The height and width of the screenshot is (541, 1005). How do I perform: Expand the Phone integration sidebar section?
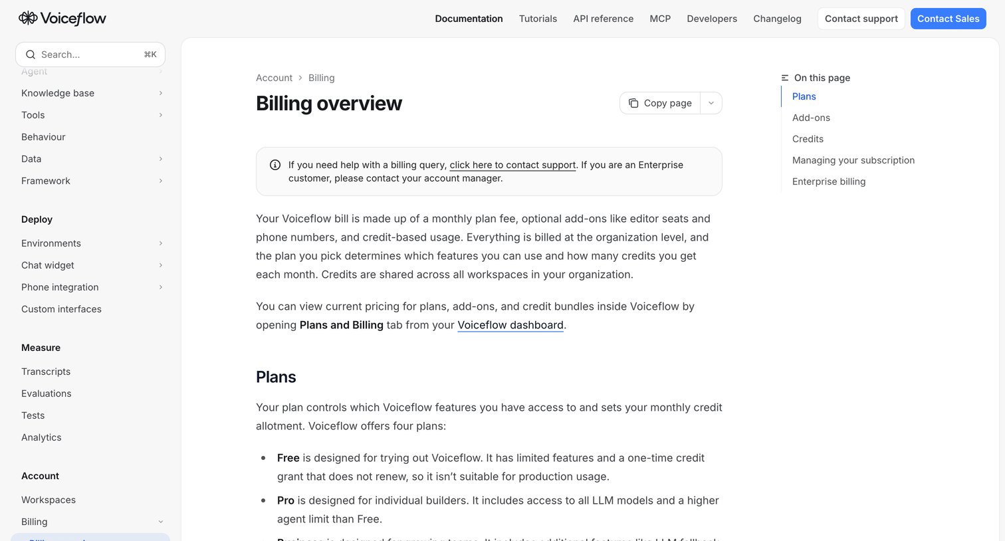[x=161, y=287]
